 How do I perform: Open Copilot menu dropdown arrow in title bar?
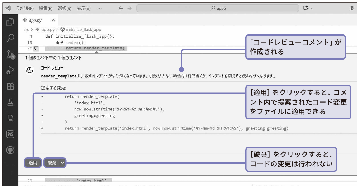pos(311,8)
